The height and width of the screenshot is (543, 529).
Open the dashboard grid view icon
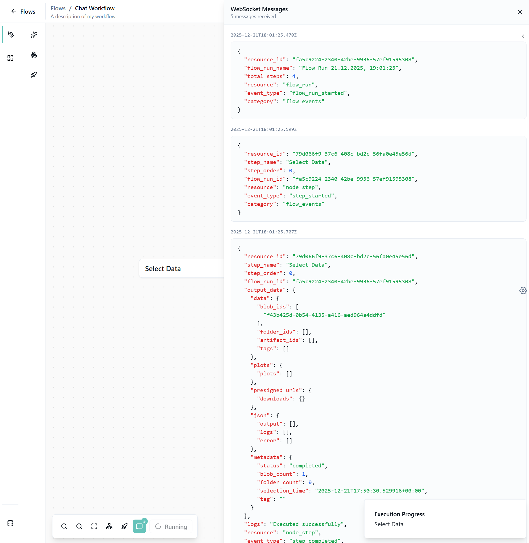click(10, 58)
